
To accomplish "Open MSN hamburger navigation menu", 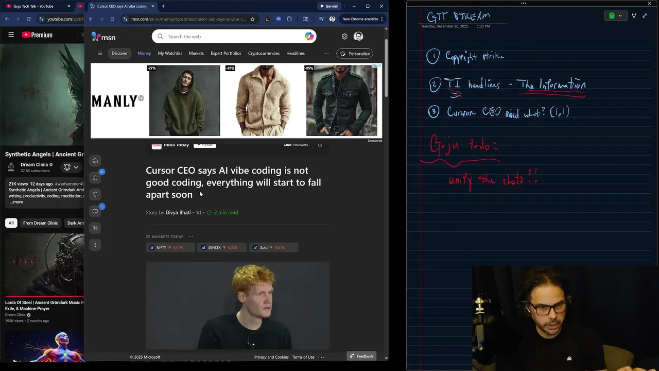I will tap(100, 53).
